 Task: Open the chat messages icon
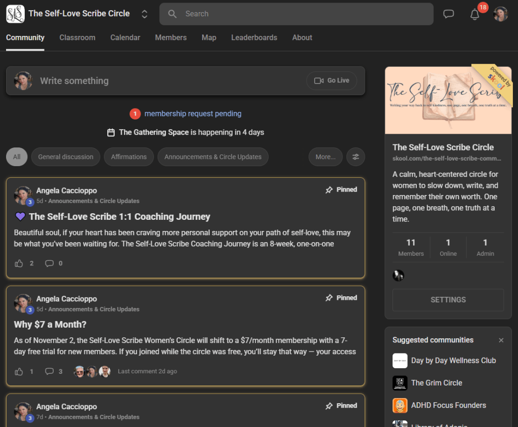pyautogui.click(x=448, y=14)
